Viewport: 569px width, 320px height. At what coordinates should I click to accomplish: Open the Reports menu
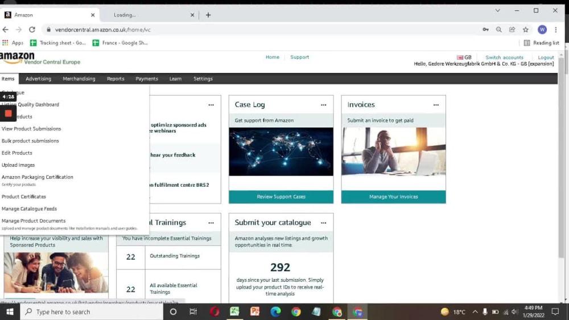tap(116, 79)
